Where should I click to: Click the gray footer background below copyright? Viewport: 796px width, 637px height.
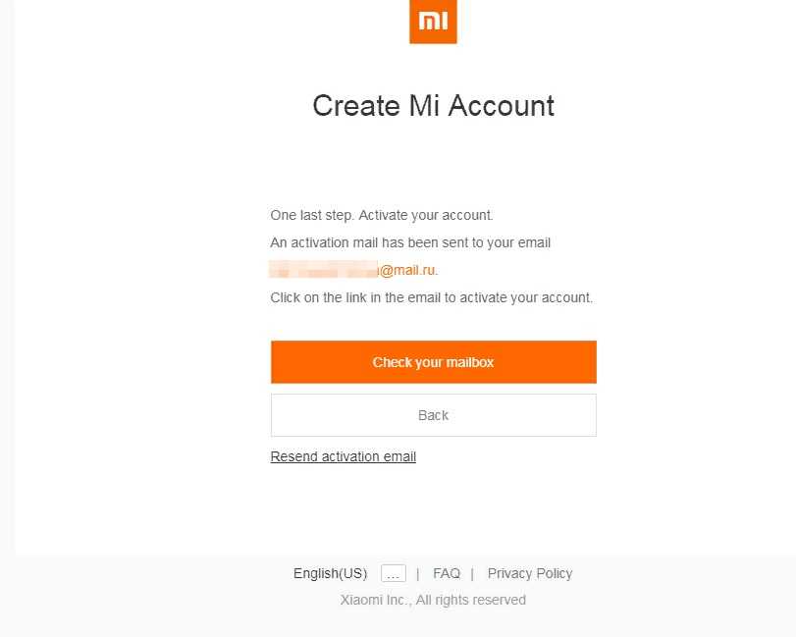pos(433,623)
